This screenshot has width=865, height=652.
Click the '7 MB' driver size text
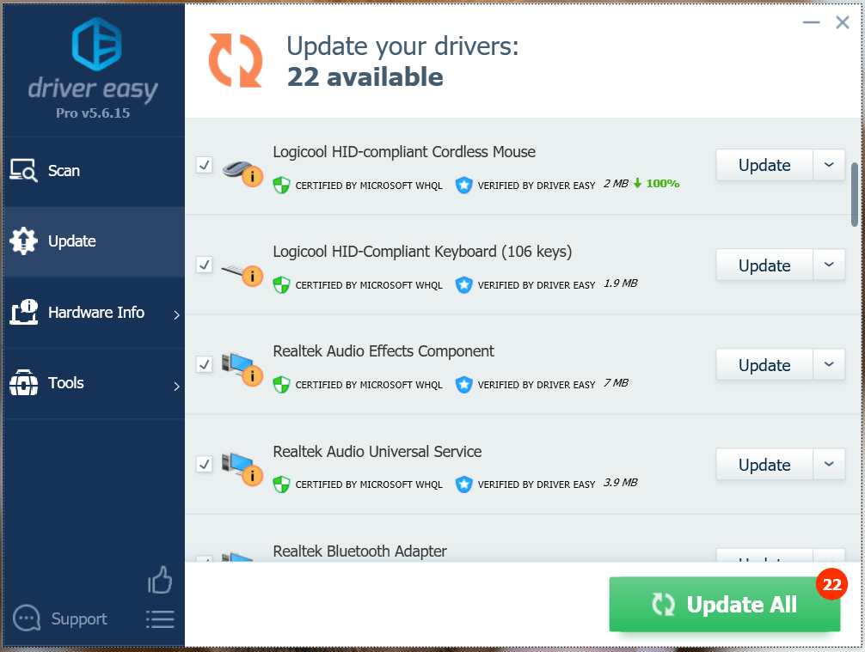point(617,383)
